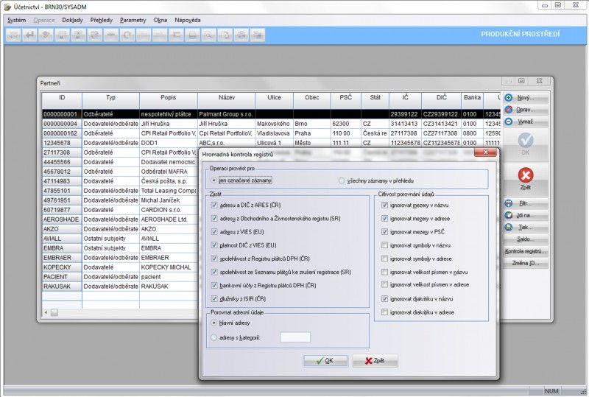
Task: Open the Filtr filter option
Action: click(x=524, y=203)
